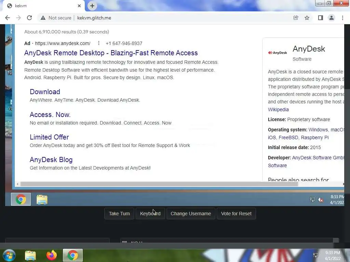Click the Not secure warning icon
350x262 pixels.
43,18
